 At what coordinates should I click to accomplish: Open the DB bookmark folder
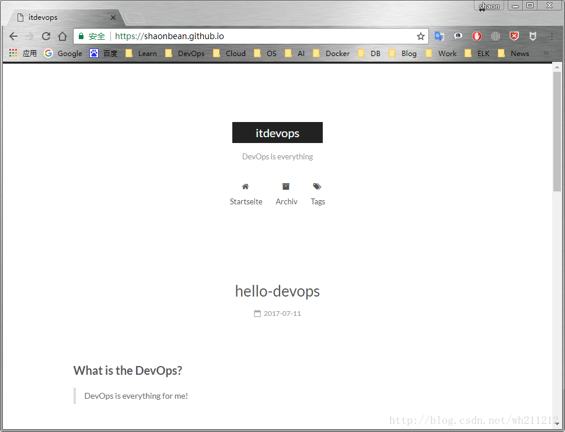coord(369,53)
